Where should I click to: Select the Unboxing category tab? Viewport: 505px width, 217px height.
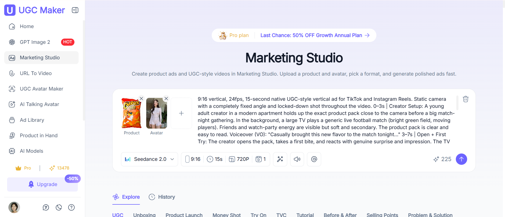[x=144, y=215]
